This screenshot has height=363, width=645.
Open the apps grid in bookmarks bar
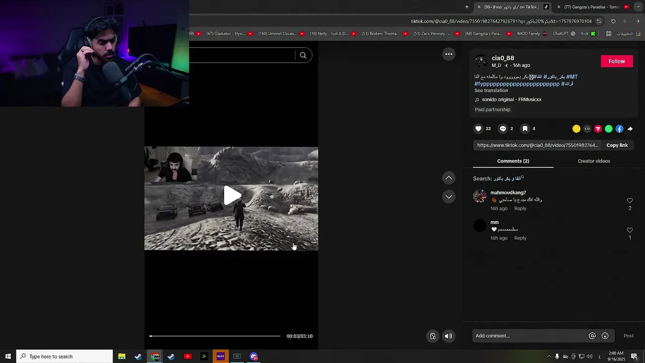click(609, 34)
